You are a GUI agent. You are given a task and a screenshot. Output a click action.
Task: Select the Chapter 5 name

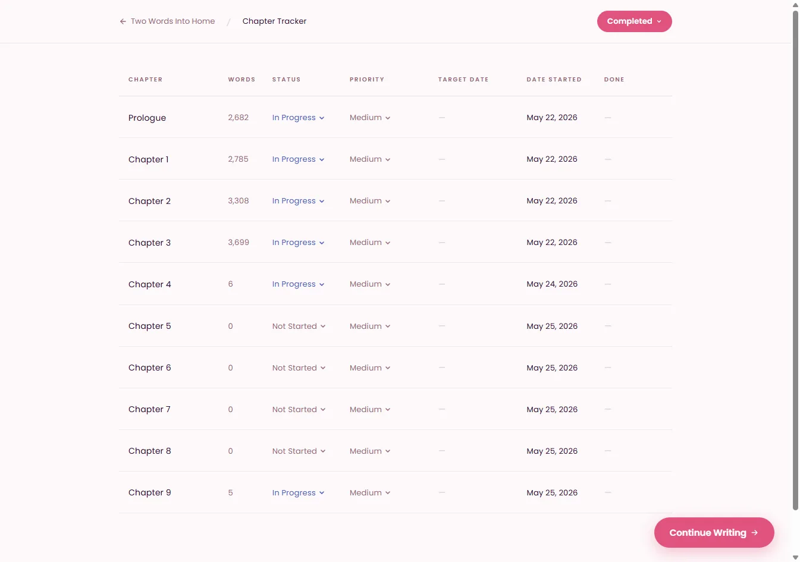coord(149,326)
